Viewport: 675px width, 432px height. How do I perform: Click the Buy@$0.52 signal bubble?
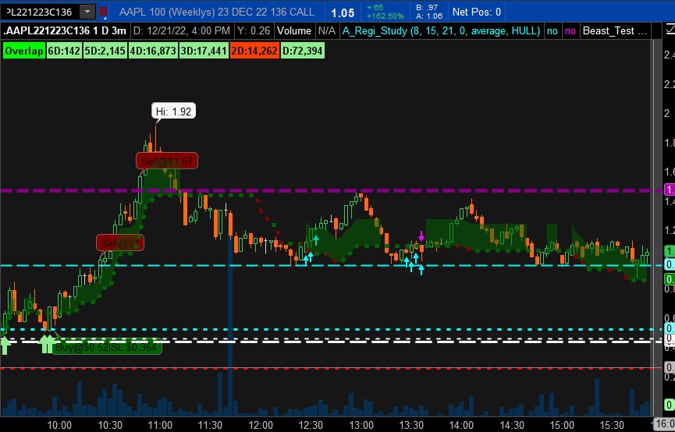[107, 347]
